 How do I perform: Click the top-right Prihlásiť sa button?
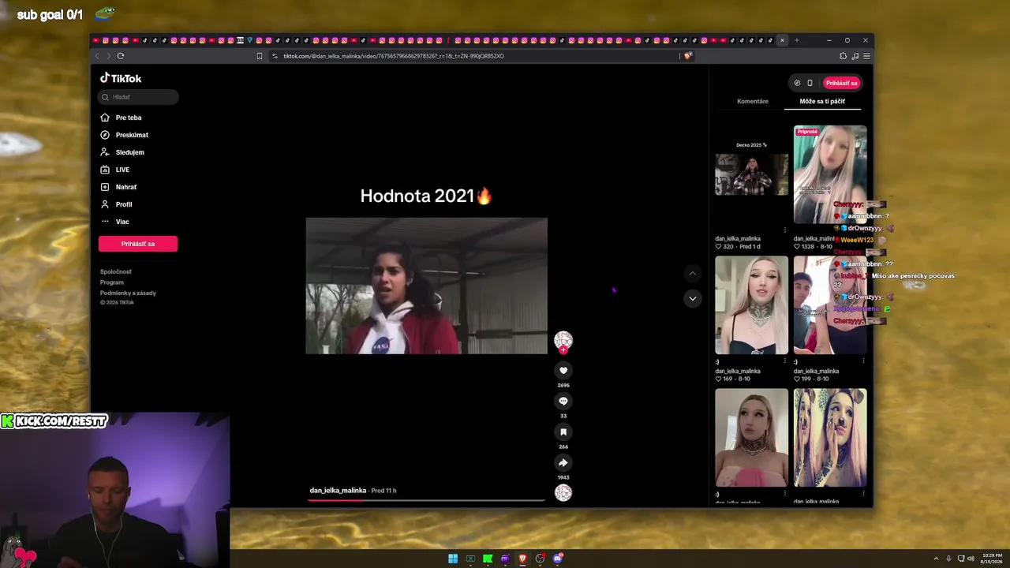coord(841,83)
